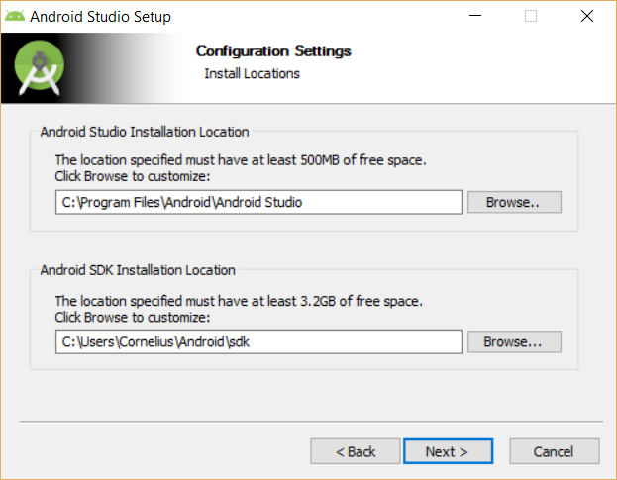The height and width of the screenshot is (480, 617).
Task: Click the Android head icon in title bar
Action: pos(15,16)
